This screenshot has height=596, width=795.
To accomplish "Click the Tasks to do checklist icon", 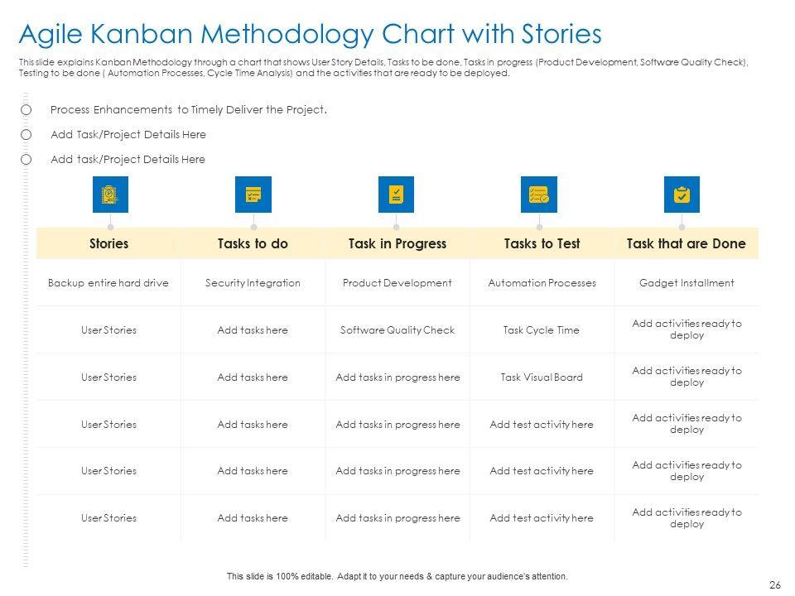I will (253, 195).
